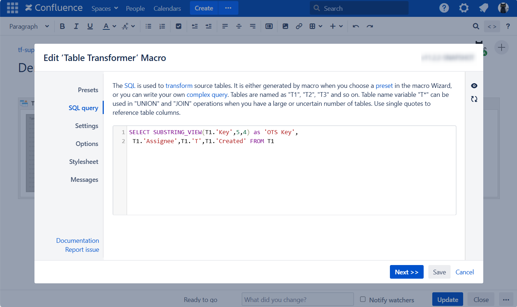Open the app switcher grid icon

(x=13, y=8)
